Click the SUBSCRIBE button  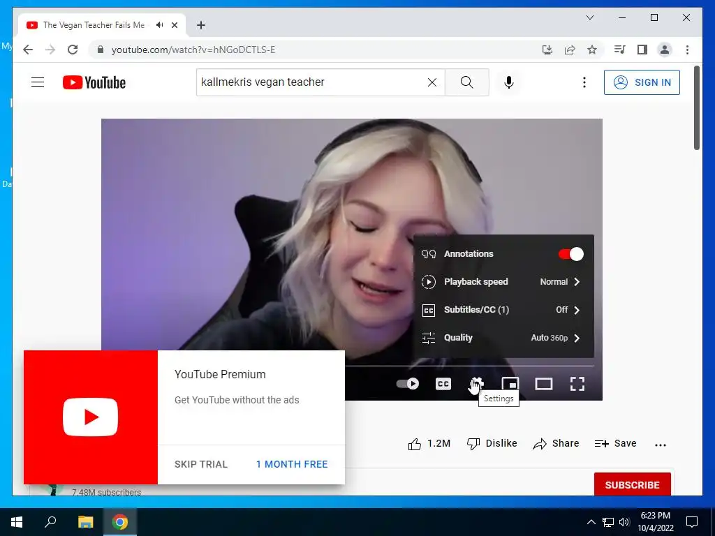tap(632, 484)
